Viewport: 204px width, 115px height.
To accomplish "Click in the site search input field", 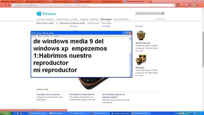I will [x=149, y=13].
